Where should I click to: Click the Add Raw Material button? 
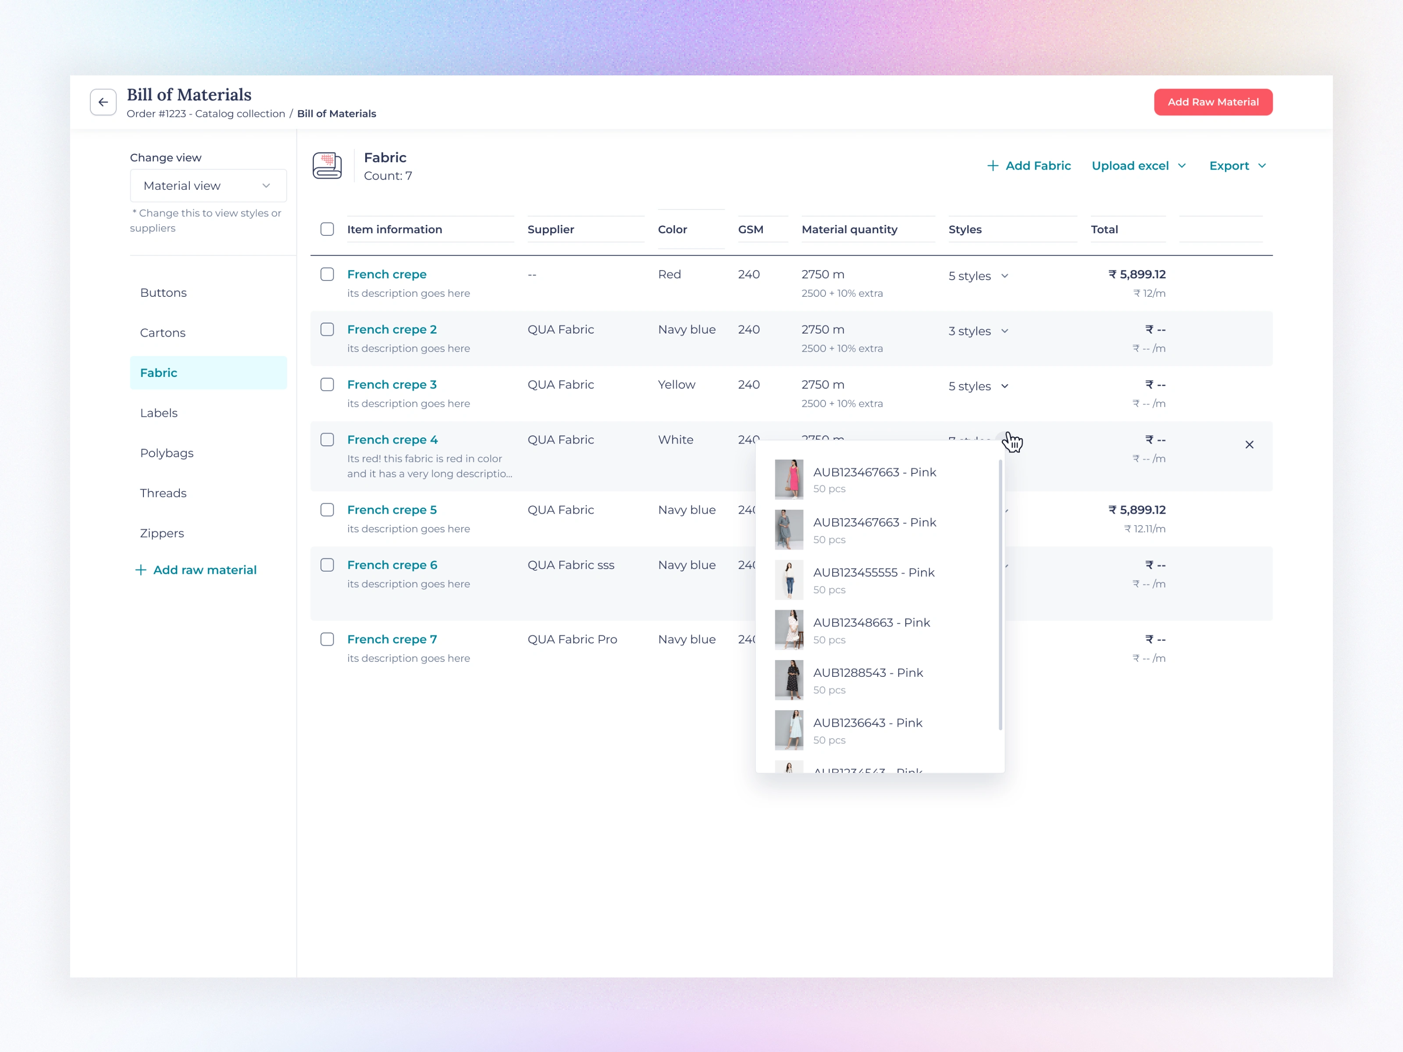pyautogui.click(x=1213, y=102)
